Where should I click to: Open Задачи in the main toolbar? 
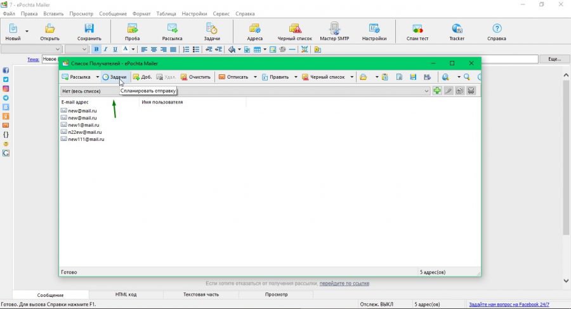[212, 32]
